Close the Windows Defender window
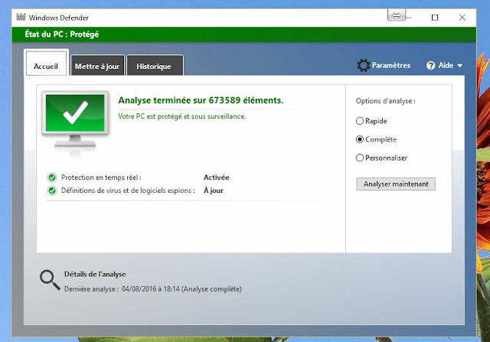Image resolution: width=490 pixels, height=342 pixels. [462, 18]
